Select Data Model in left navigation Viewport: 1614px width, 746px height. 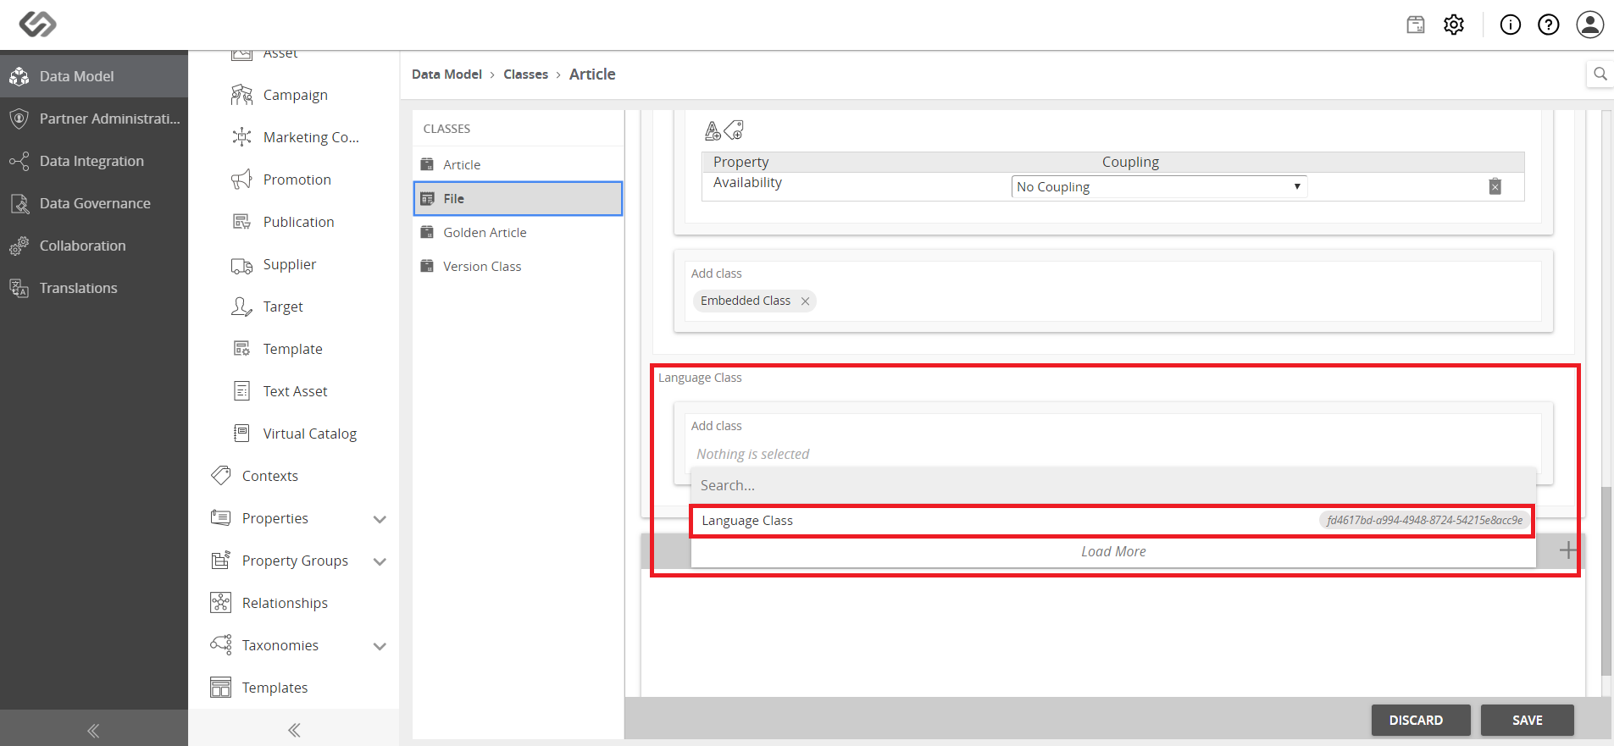pos(94,76)
